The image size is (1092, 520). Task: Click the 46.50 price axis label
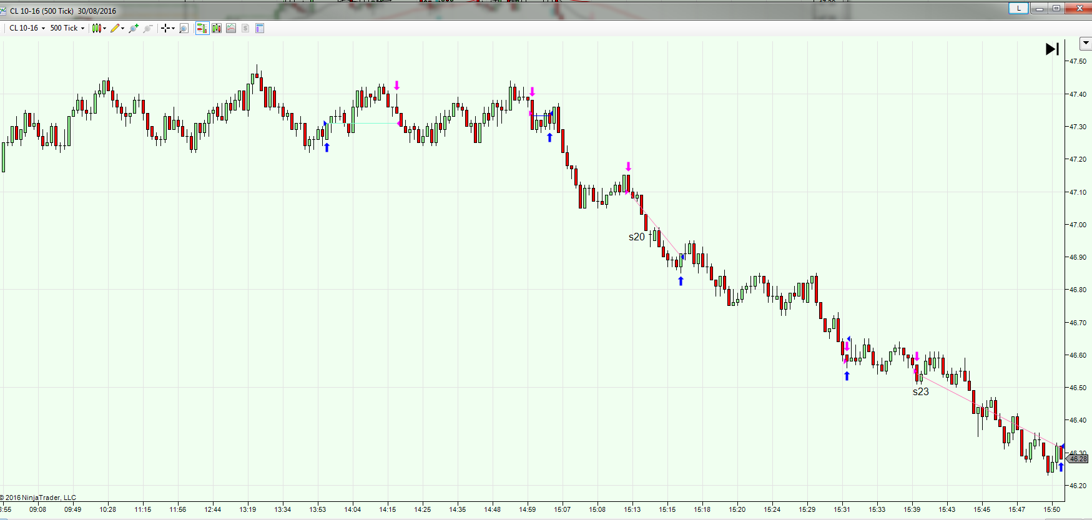pos(1078,388)
